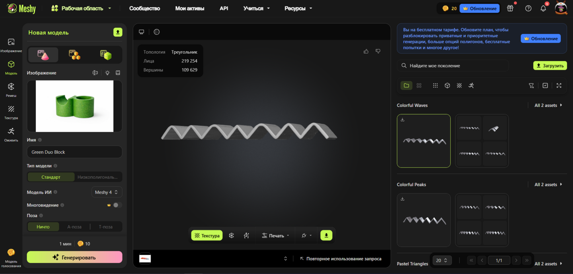Viewport: 573px width, 274px height.
Task: Click the Найдите мое поколение search field
Action: tap(453, 66)
